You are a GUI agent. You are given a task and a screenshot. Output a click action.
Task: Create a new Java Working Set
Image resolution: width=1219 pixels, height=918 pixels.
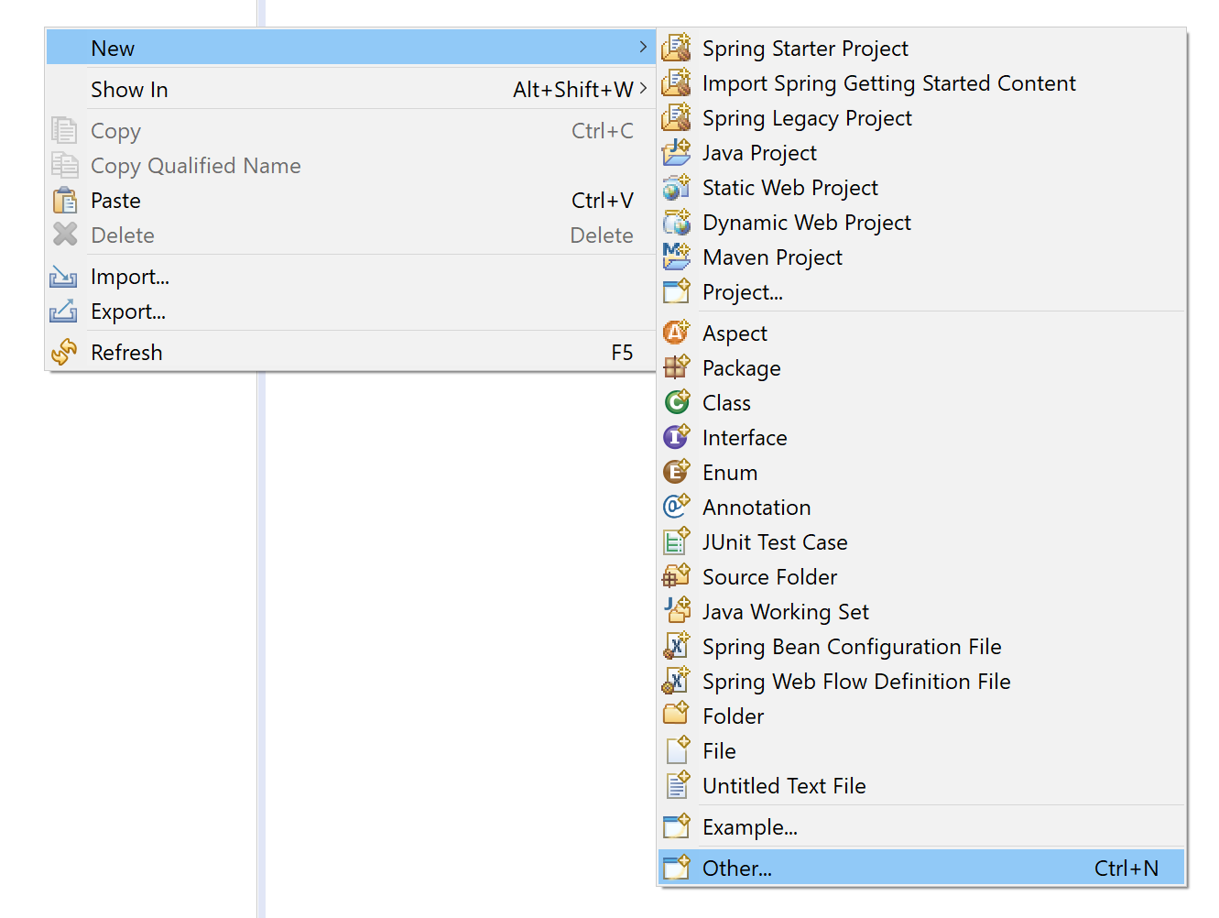921,611
